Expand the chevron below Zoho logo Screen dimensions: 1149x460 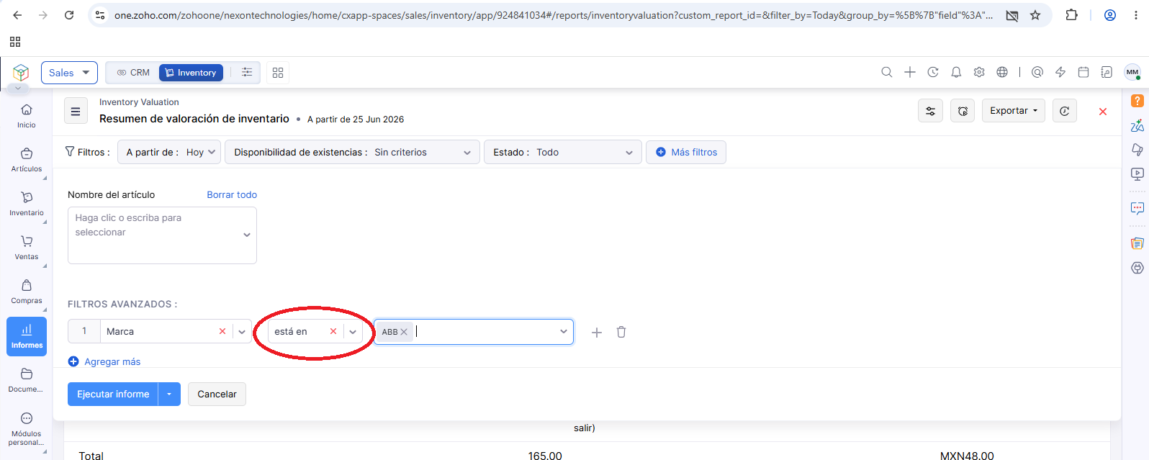(18, 88)
